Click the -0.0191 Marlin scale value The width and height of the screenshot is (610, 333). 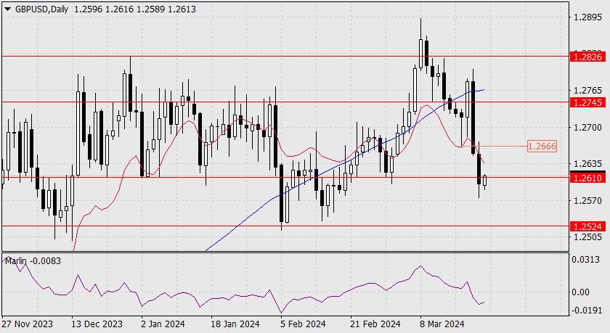point(585,311)
